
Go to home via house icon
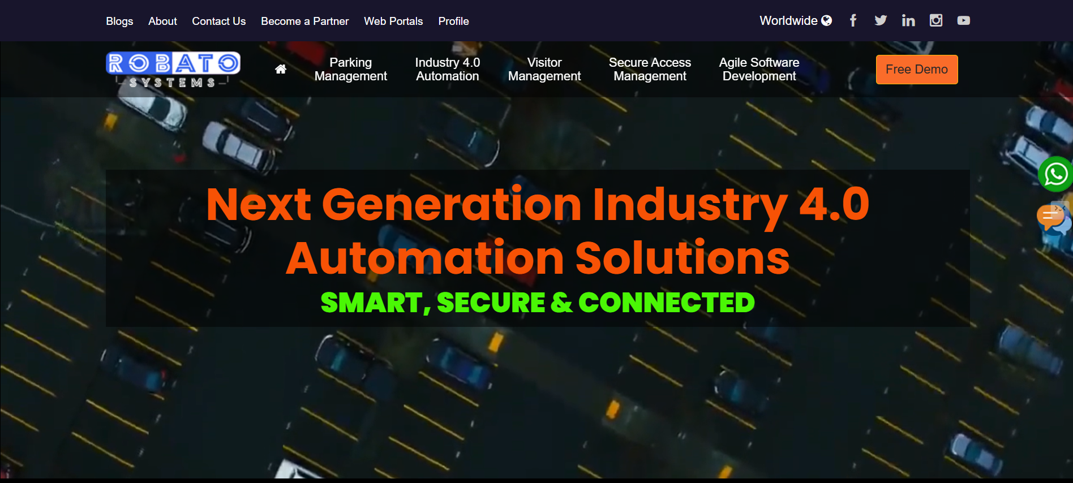pyautogui.click(x=281, y=69)
